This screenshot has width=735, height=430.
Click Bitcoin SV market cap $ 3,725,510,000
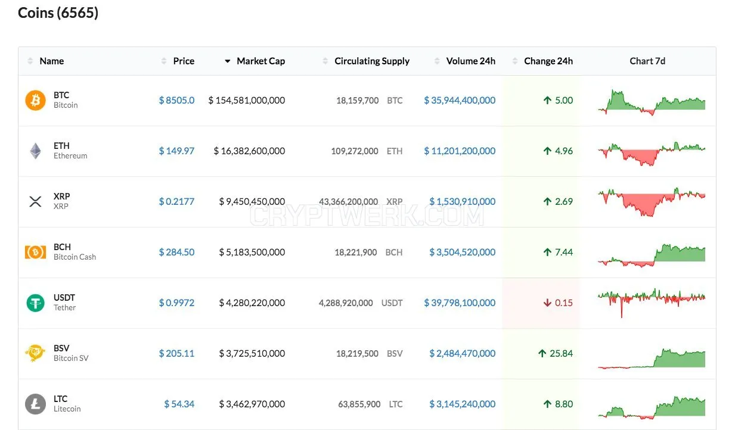tap(252, 353)
